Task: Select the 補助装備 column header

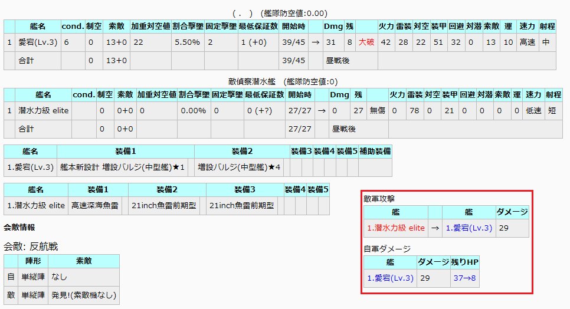Action: pos(375,152)
